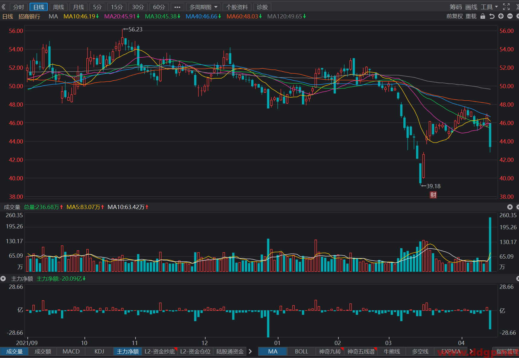The width and height of the screenshot is (519, 358).
Task: Select the BOLL overlay indicator
Action: [x=301, y=351]
